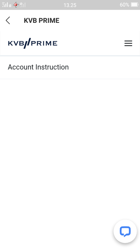Tap the small SIM 1 badge

10,6
